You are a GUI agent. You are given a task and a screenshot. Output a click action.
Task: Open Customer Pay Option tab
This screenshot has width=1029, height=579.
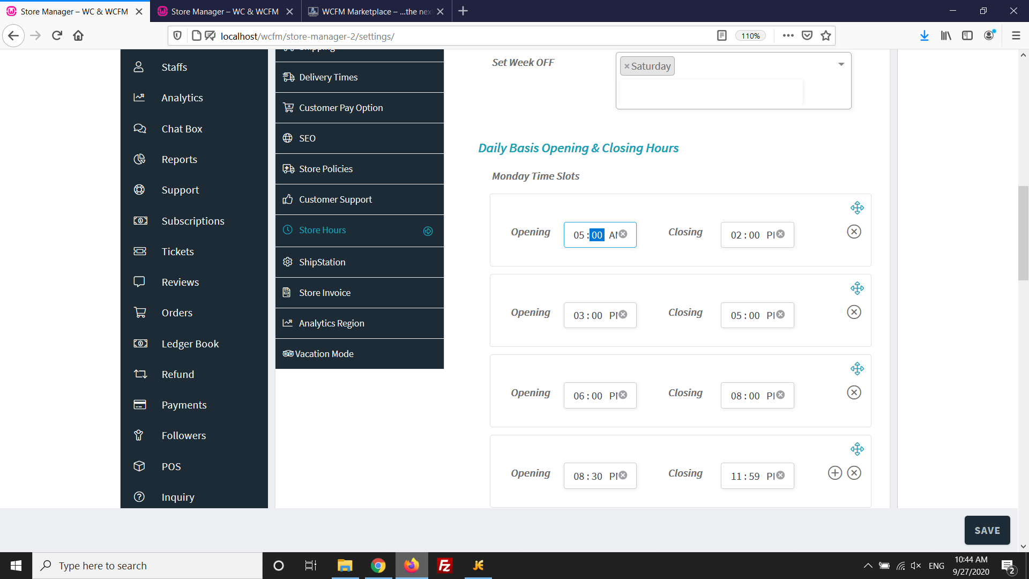pyautogui.click(x=360, y=108)
